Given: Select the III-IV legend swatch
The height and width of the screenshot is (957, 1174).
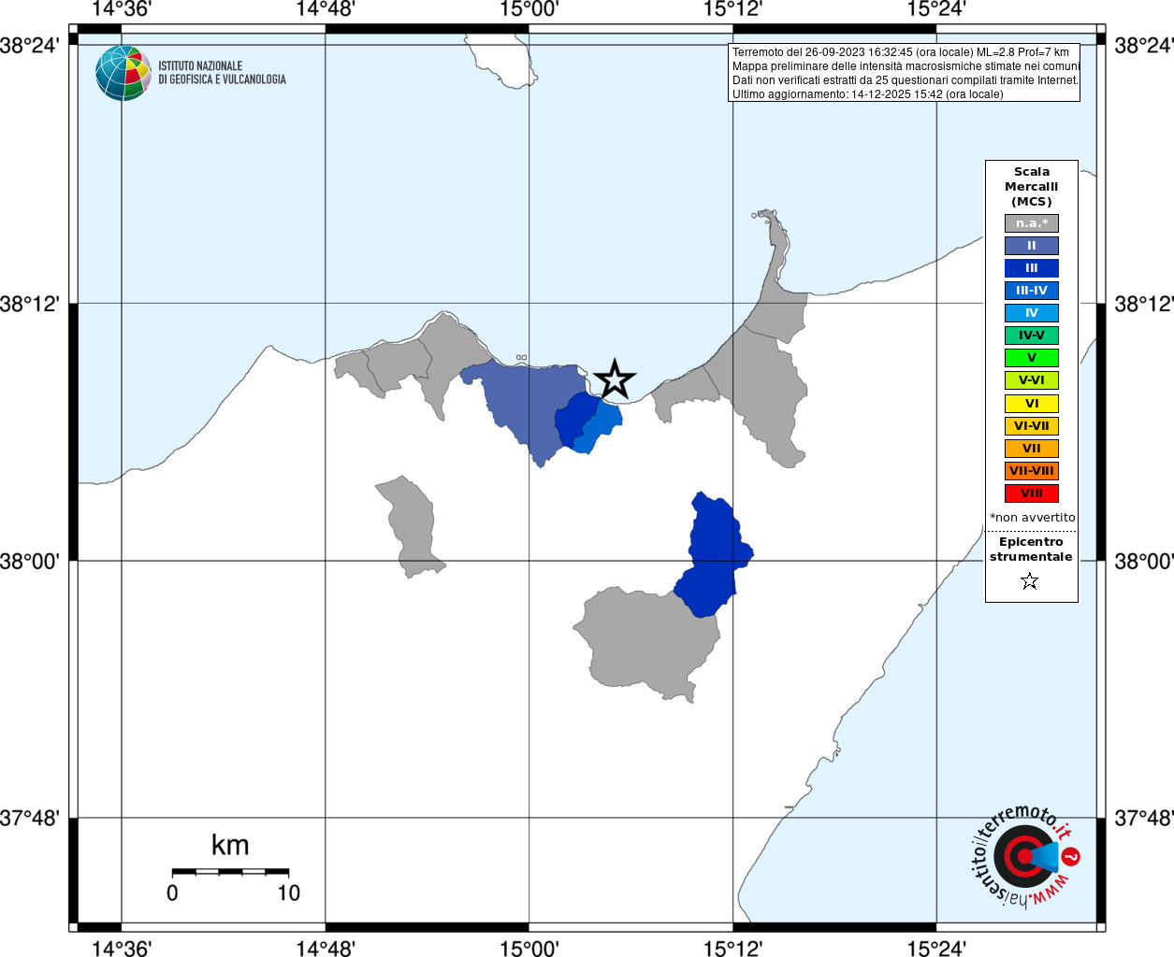Looking at the screenshot, I should pos(1032,291).
